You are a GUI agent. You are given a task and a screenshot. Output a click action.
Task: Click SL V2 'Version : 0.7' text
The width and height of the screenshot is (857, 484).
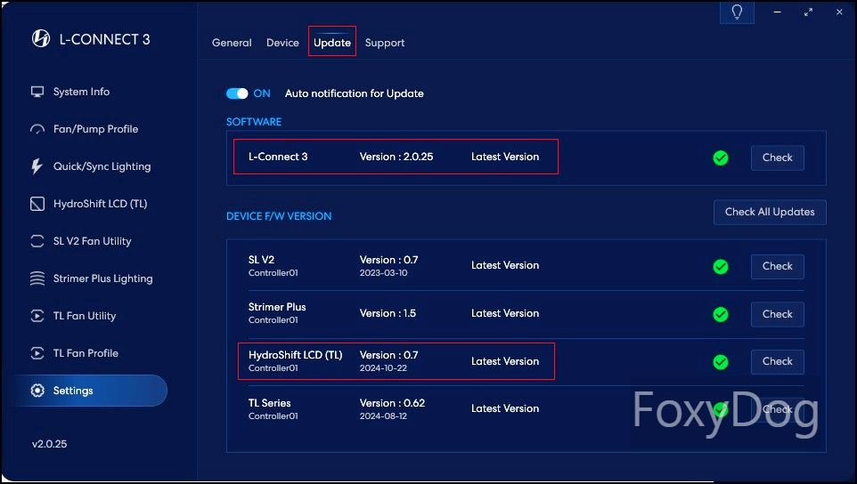point(388,260)
